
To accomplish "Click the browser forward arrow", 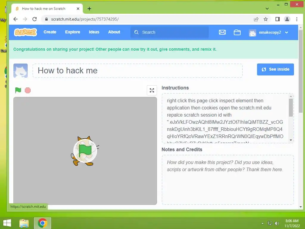I will [25, 19].
